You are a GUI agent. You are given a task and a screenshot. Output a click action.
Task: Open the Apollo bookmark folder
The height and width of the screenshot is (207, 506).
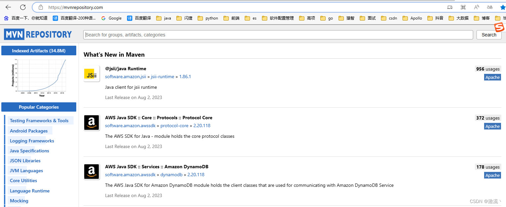[412, 18]
